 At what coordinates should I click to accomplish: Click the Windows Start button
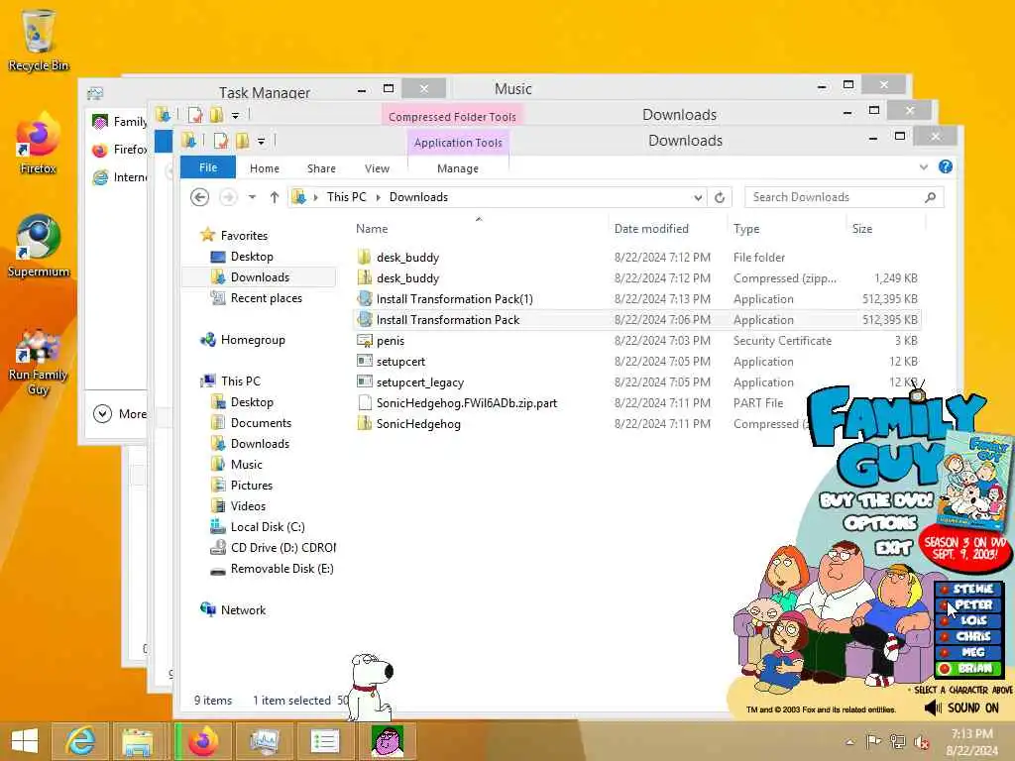click(25, 741)
